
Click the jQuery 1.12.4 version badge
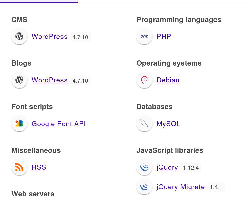[x=191, y=167]
